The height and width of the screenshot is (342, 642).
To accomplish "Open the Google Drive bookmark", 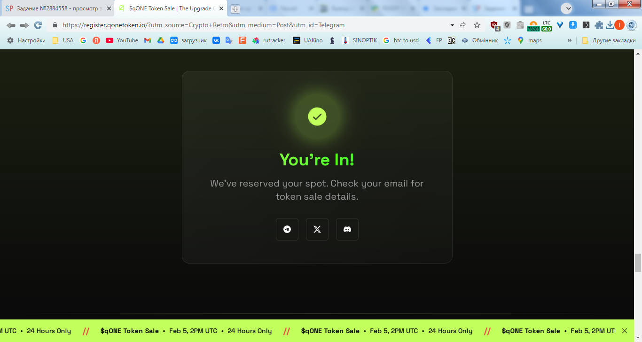I will (x=161, y=40).
